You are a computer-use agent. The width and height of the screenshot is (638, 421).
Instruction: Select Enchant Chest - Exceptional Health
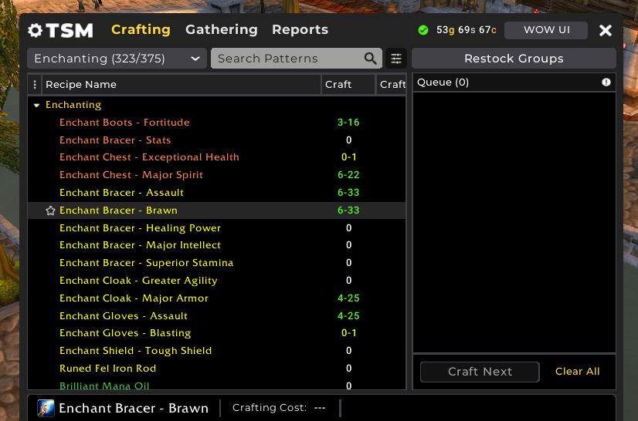(x=216, y=157)
